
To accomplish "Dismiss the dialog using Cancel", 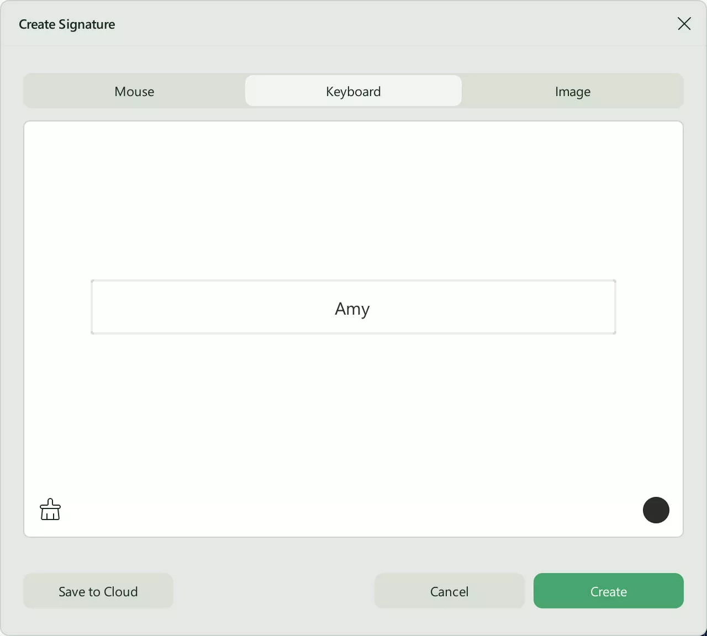I will 449,591.
